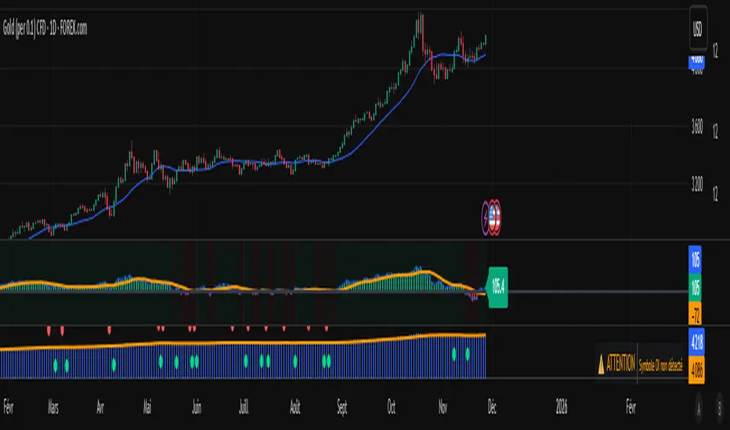Viewport: 730px width, 430px height.
Task: Click the blue '105' scale label
Action: point(695,260)
